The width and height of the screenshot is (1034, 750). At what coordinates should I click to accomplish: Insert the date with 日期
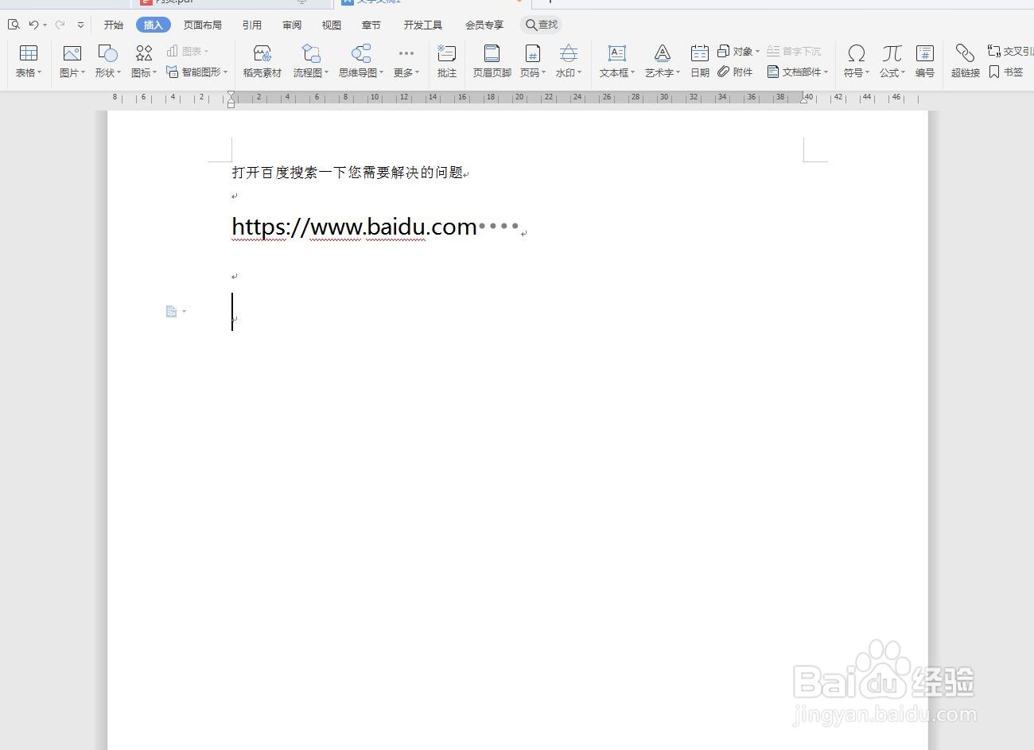tap(700, 61)
